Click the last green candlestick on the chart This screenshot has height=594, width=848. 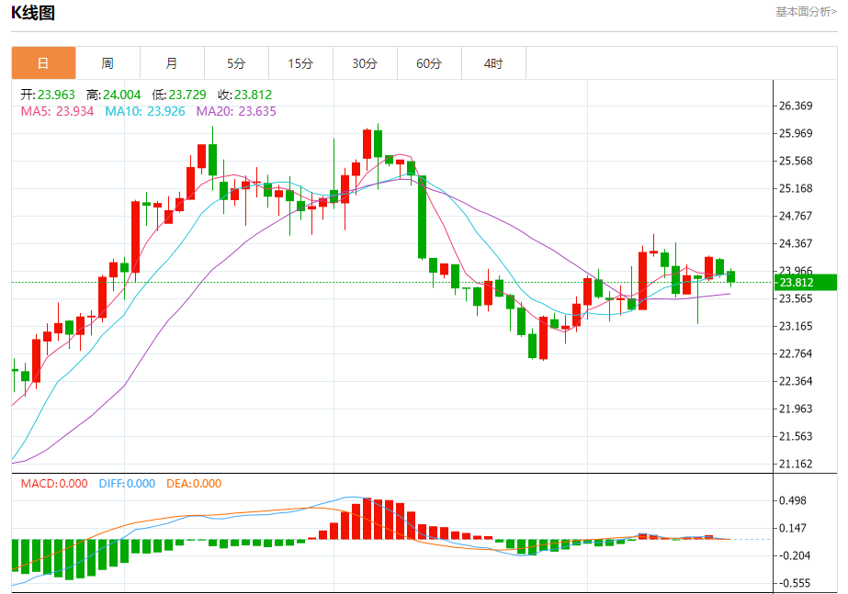730,276
